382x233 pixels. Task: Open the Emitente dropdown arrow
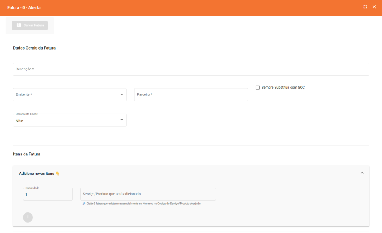tap(122, 95)
